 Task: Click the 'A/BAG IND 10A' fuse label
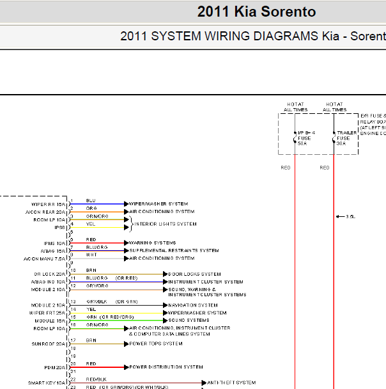click(49, 282)
